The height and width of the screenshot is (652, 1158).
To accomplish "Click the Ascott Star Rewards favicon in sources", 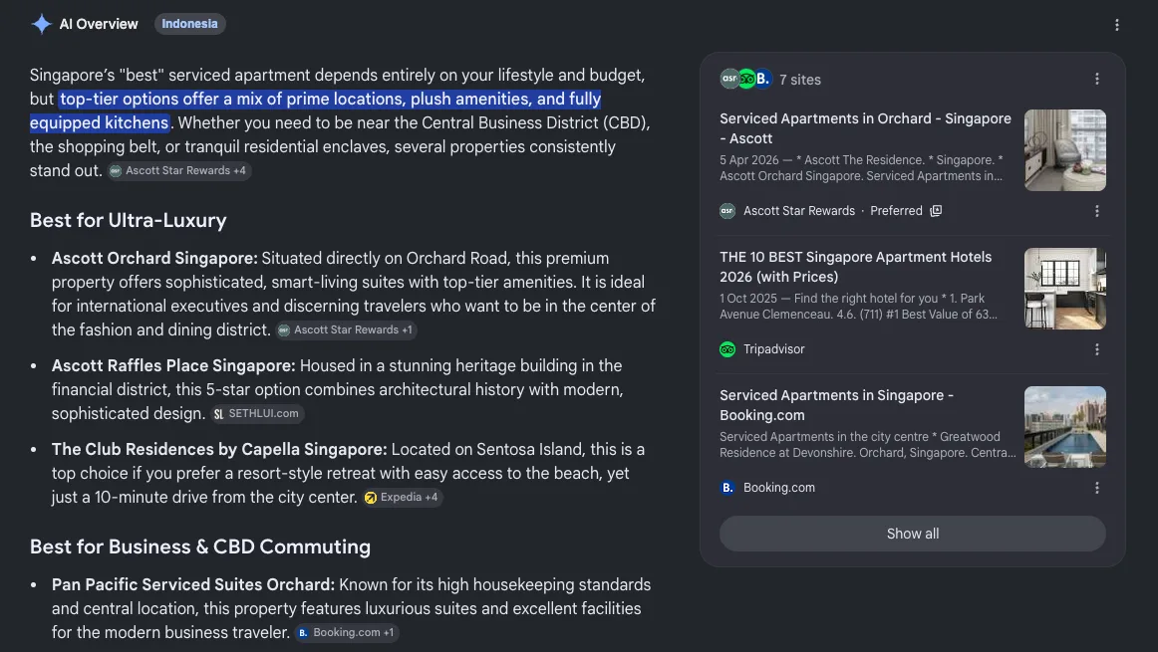I will pos(727,211).
